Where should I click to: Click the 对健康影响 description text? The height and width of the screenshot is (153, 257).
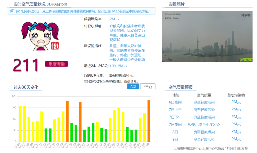click(127, 33)
